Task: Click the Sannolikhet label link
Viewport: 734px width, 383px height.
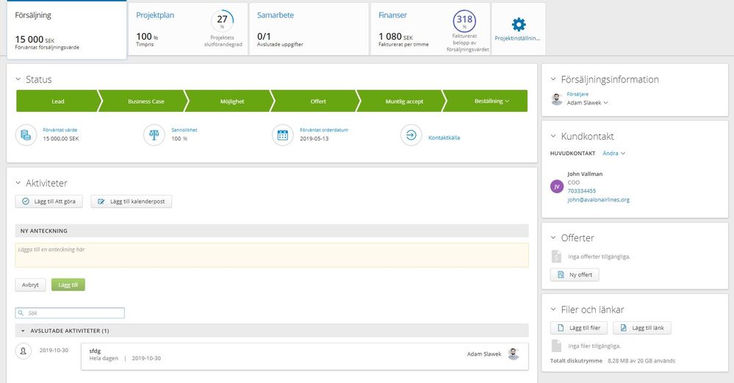Action: [x=184, y=130]
